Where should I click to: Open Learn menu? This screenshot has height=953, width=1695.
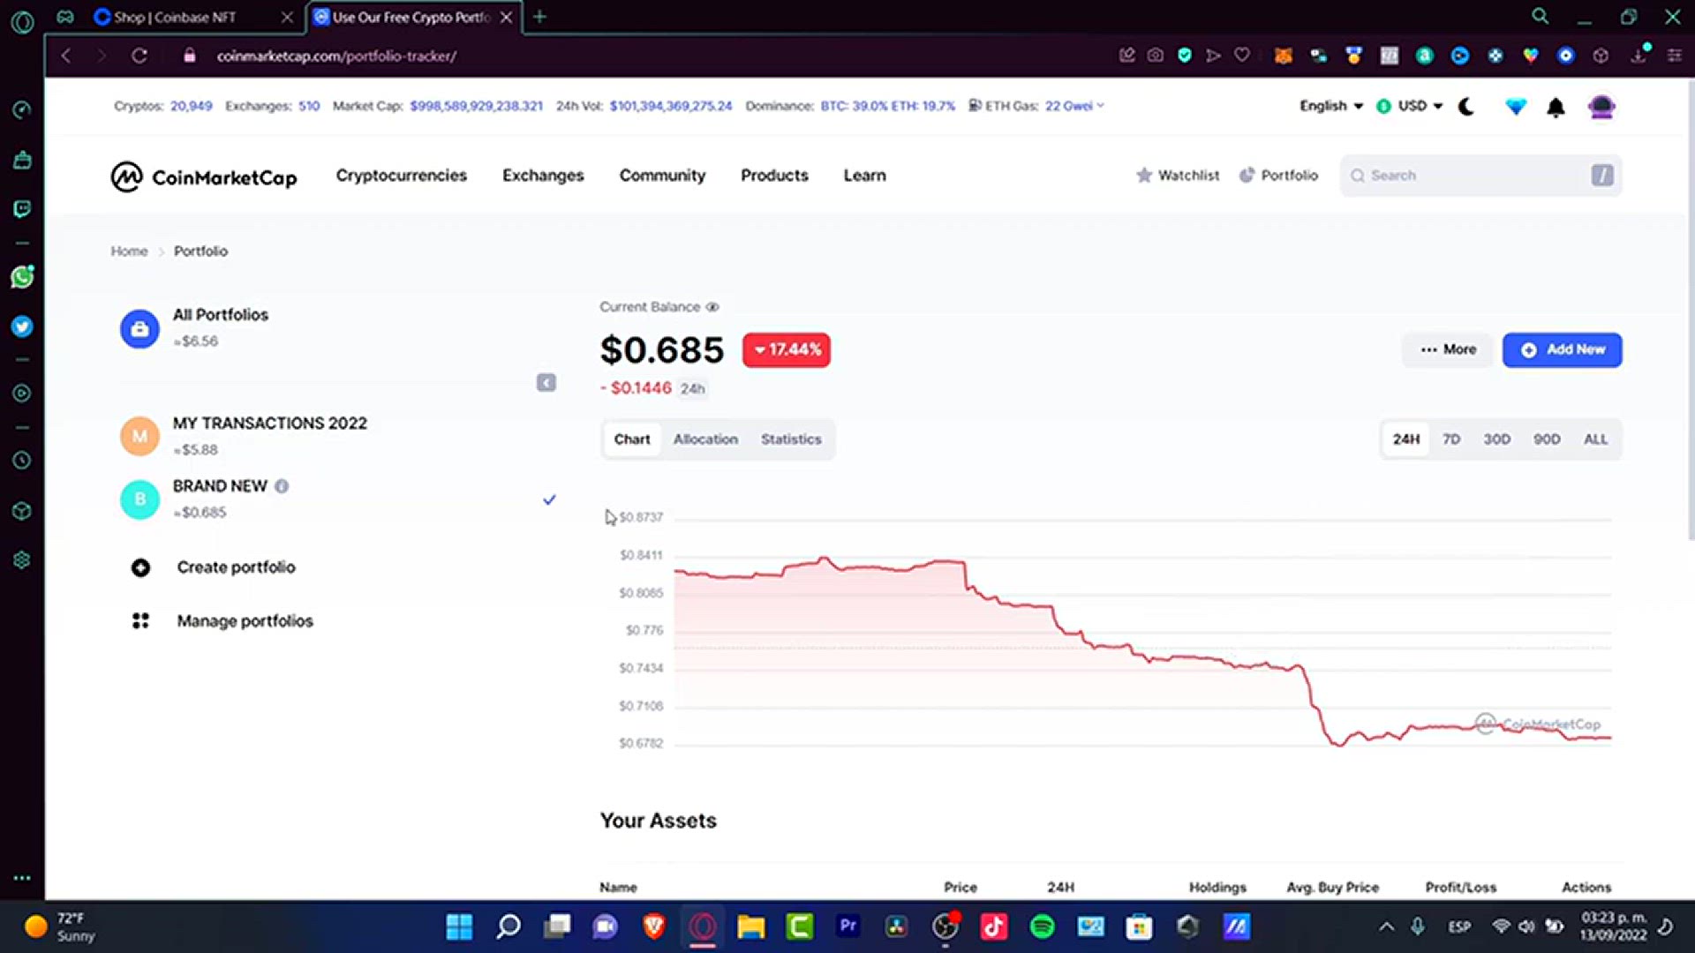(x=864, y=176)
